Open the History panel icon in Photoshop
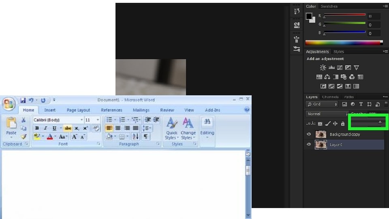This screenshot has height=219, width=389. click(297, 11)
